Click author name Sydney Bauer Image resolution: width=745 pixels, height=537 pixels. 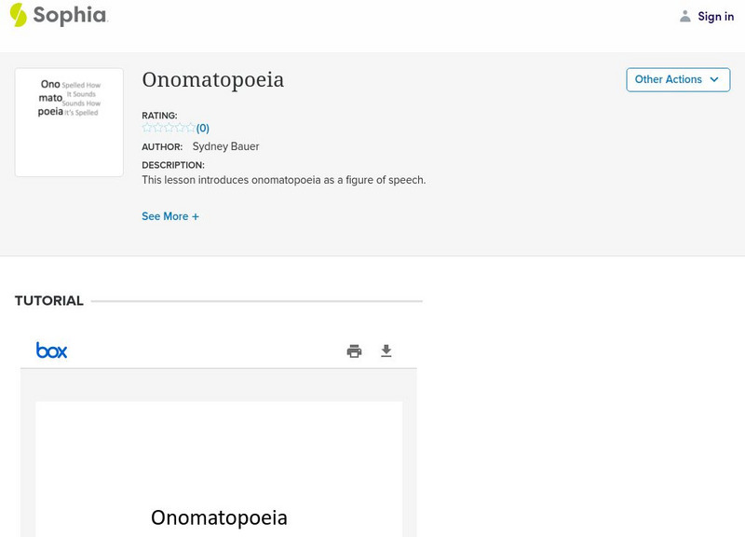point(226,146)
